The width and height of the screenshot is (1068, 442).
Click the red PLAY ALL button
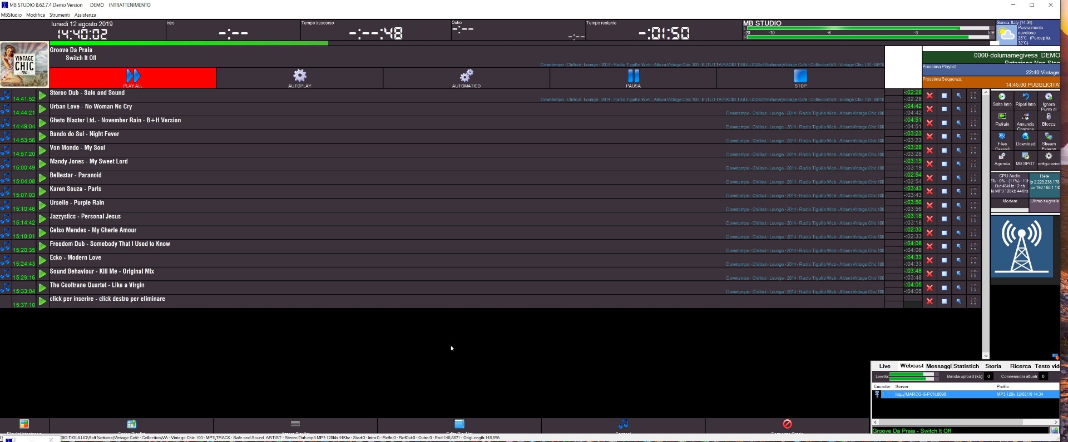pos(133,78)
